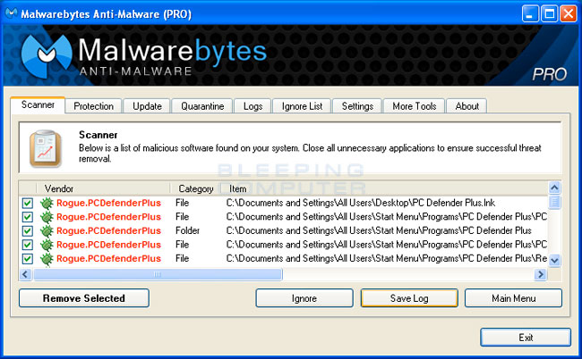Return via the Main Menu button
This screenshot has height=359, width=582.
pos(514,298)
